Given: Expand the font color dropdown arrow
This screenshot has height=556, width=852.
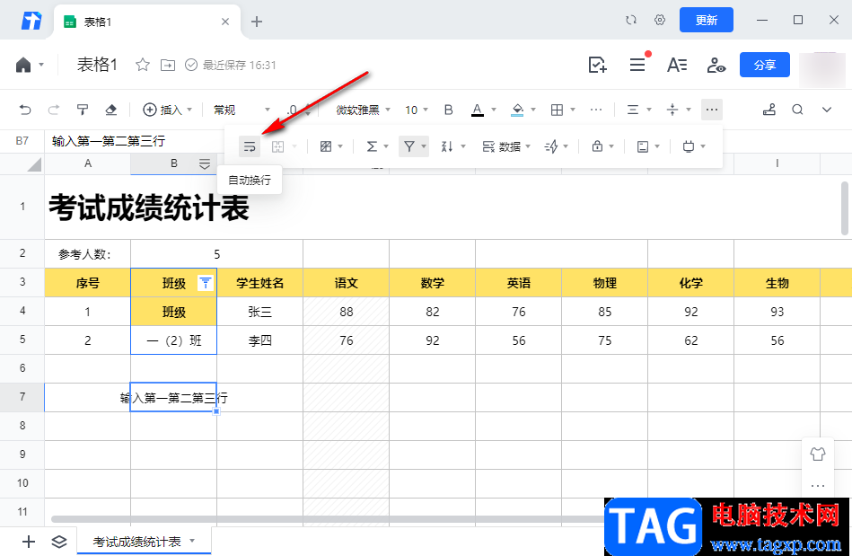Looking at the screenshot, I should coord(494,110).
